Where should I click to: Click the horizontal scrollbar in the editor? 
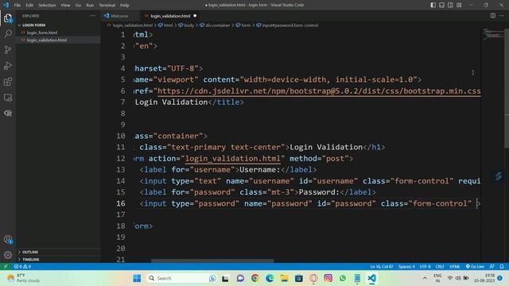tap(212, 261)
